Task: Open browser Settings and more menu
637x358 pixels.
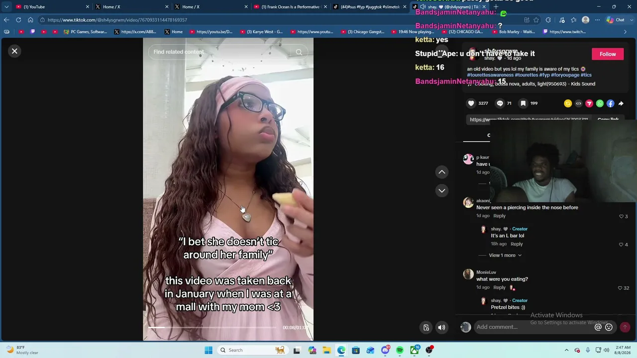Action: click(597, 20)
